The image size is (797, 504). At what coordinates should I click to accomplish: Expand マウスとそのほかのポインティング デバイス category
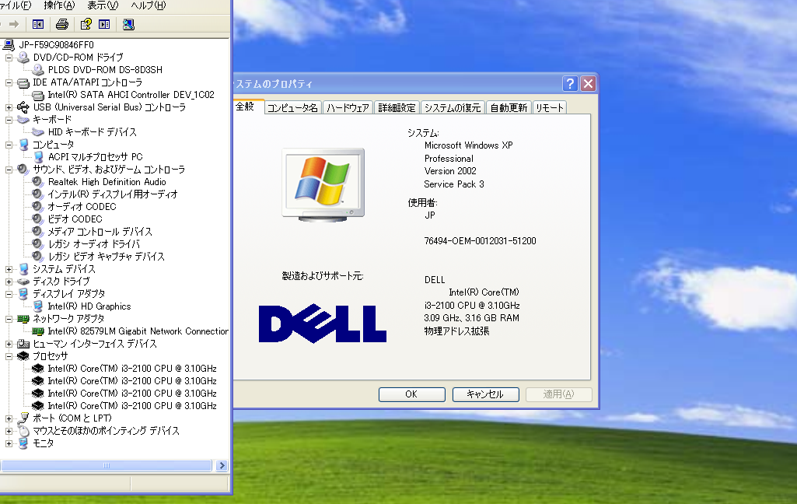[9, 431]
